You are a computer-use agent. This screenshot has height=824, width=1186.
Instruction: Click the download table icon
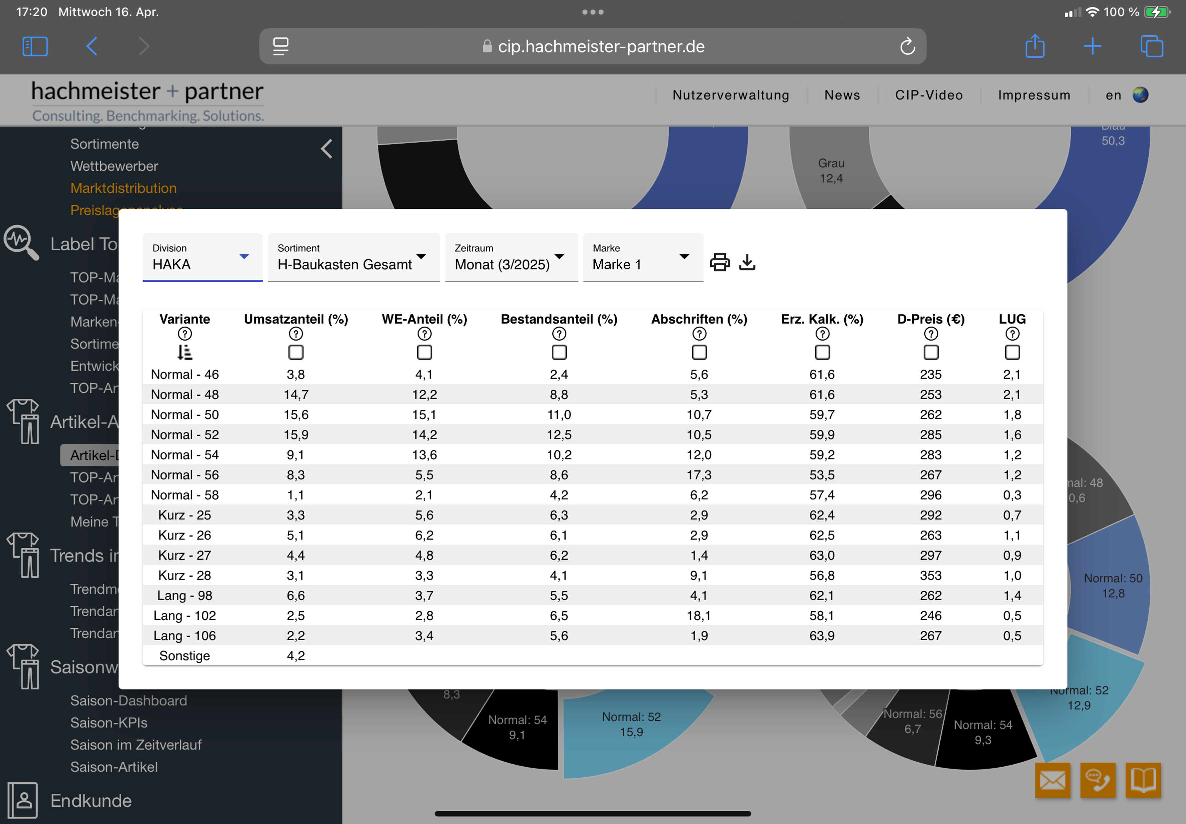(747, 262)
